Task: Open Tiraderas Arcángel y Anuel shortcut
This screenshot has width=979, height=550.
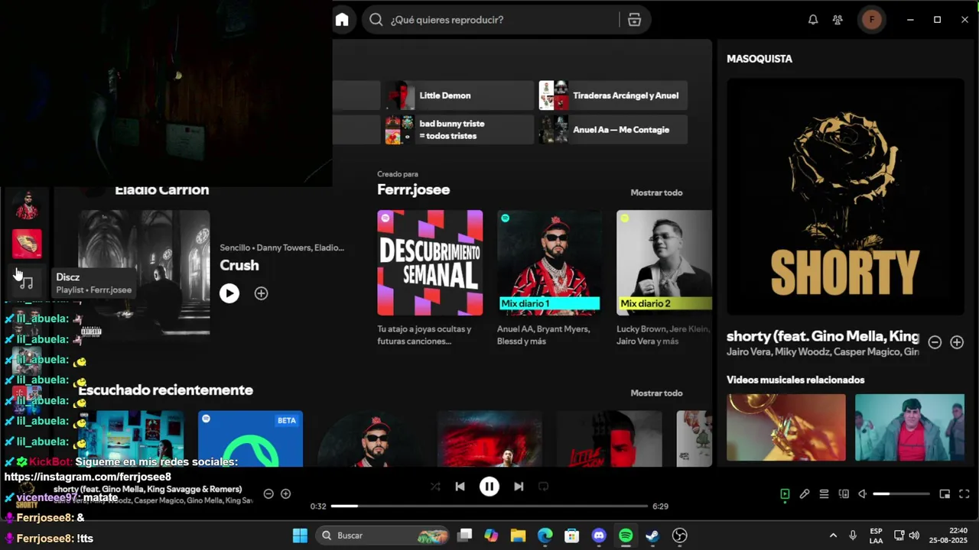Action: pos(613,95)
